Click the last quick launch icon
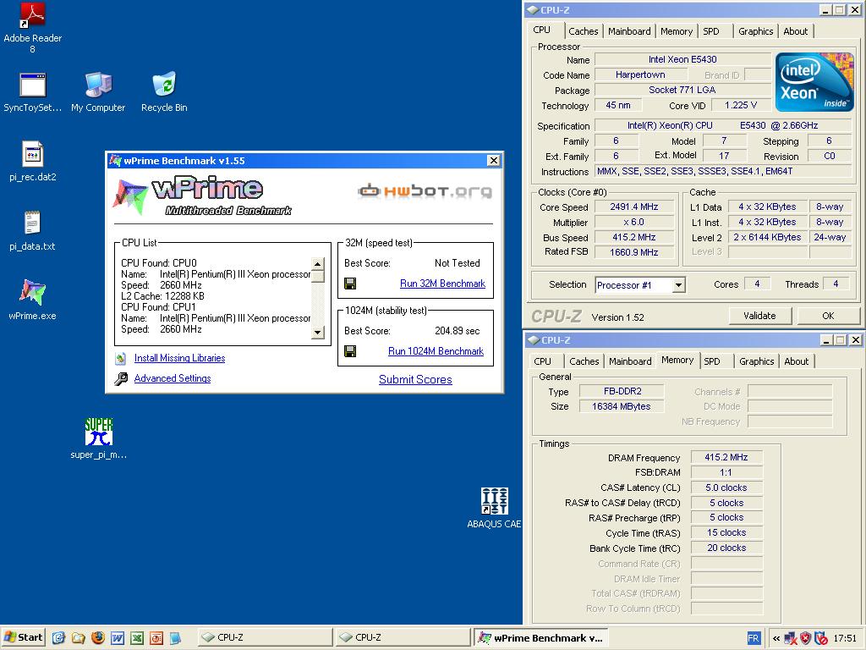The width and height of the screenshot is (866, 650). (x=176, y=638)
